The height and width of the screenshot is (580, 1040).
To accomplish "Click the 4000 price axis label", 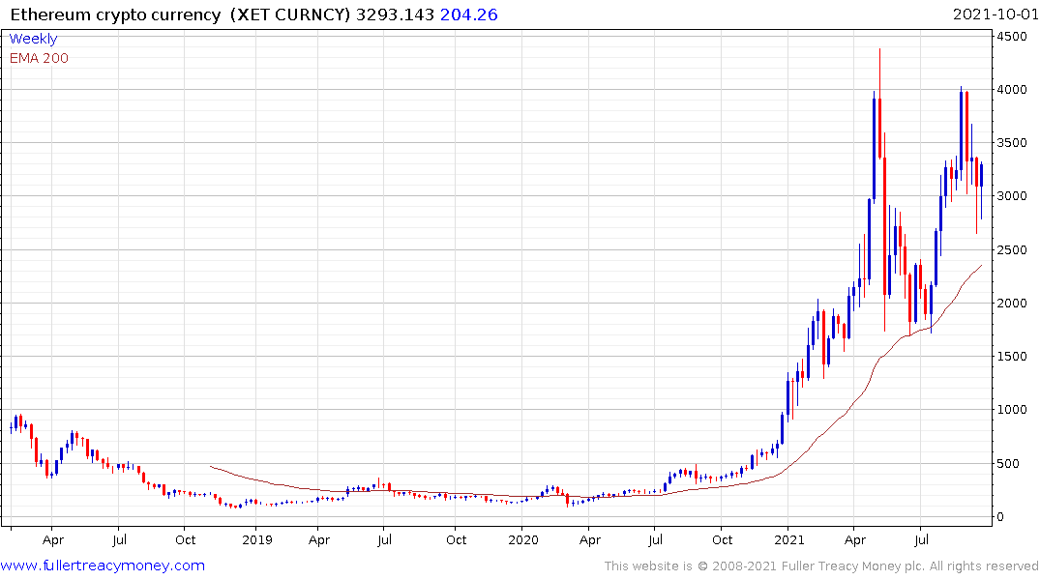I will [x=1012, y=90].
